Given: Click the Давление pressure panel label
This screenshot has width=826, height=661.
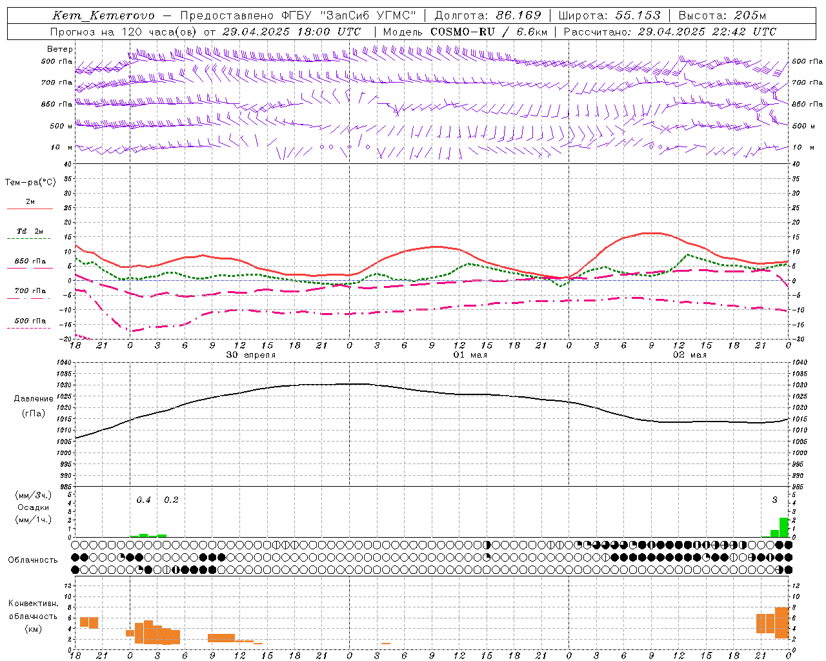Looking at the screenshot, I should [34, 399].
